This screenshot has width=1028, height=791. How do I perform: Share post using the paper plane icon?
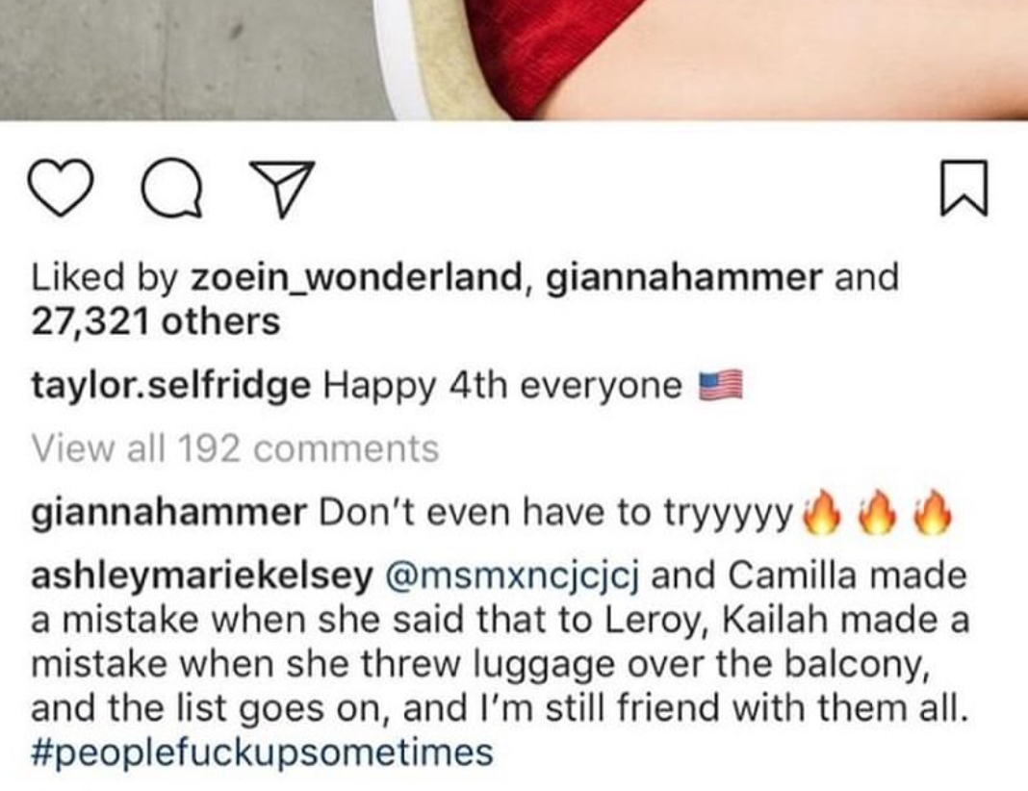283,189
